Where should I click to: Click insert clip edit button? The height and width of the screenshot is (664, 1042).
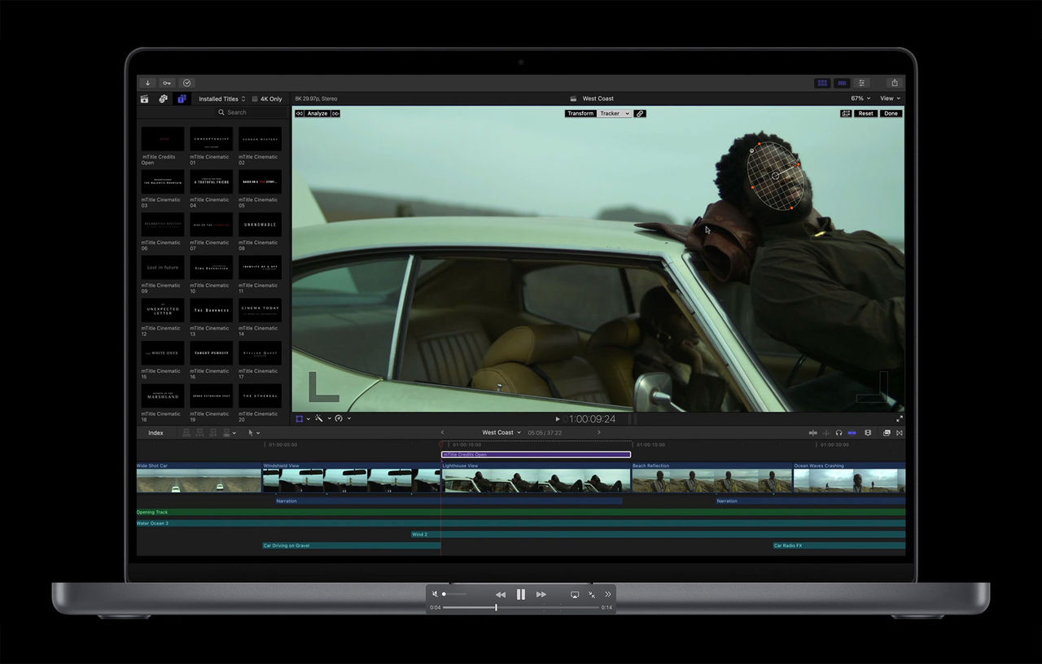coord(199,433)
